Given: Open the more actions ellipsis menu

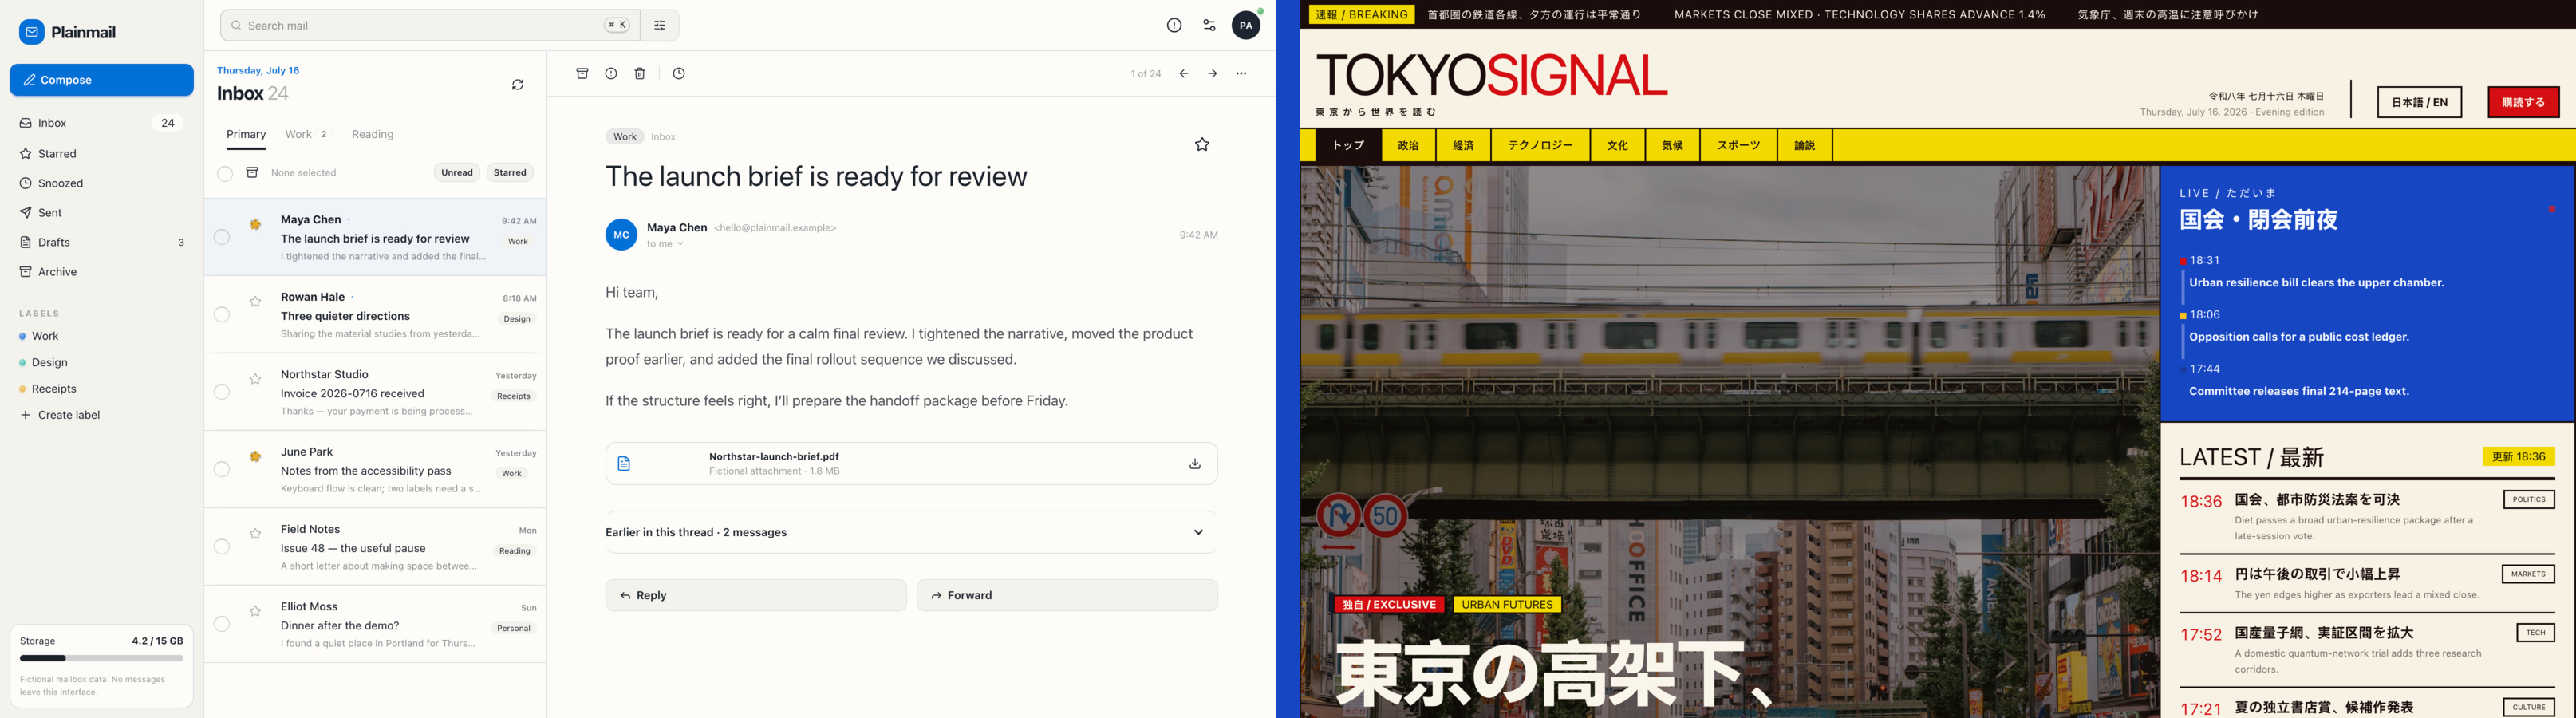Looking at the screenshot, I should [1241, 73].
